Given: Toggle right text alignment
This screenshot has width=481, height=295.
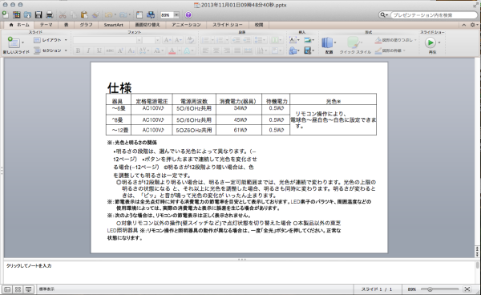Looking at the screenshot, I should click(227, 51).
